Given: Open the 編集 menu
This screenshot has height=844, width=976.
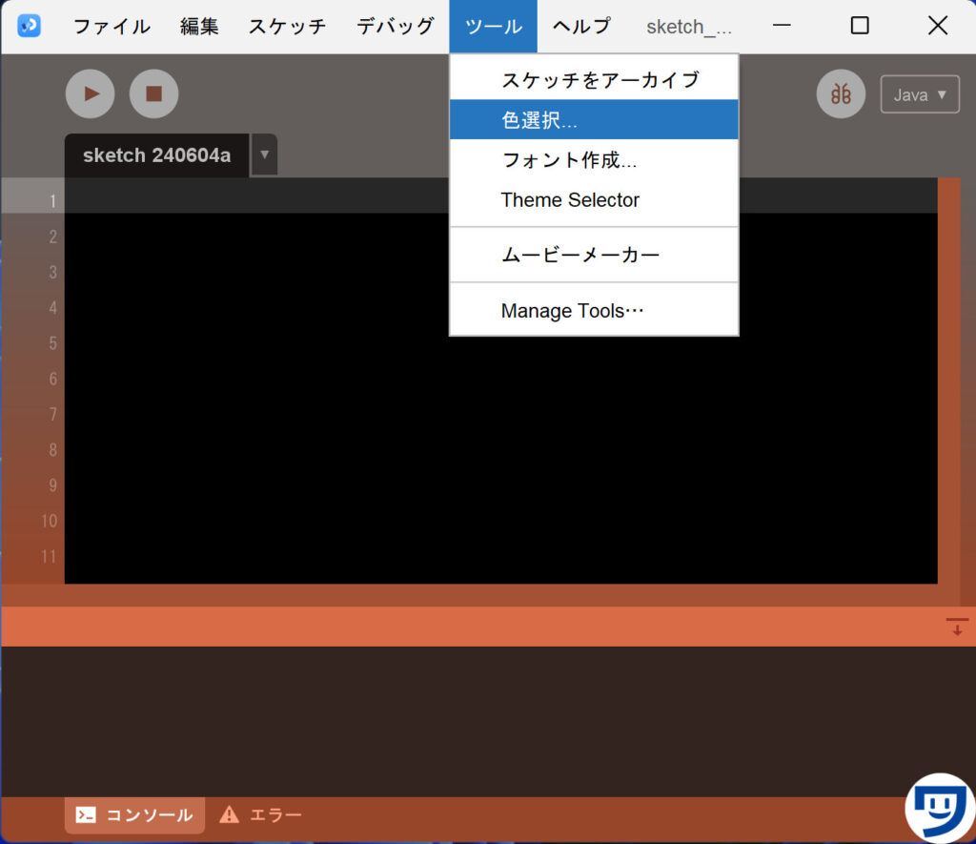Looking at the screenshot, I should tap(199, 26).
